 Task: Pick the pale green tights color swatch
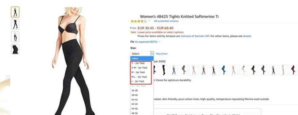click(283, 70)
